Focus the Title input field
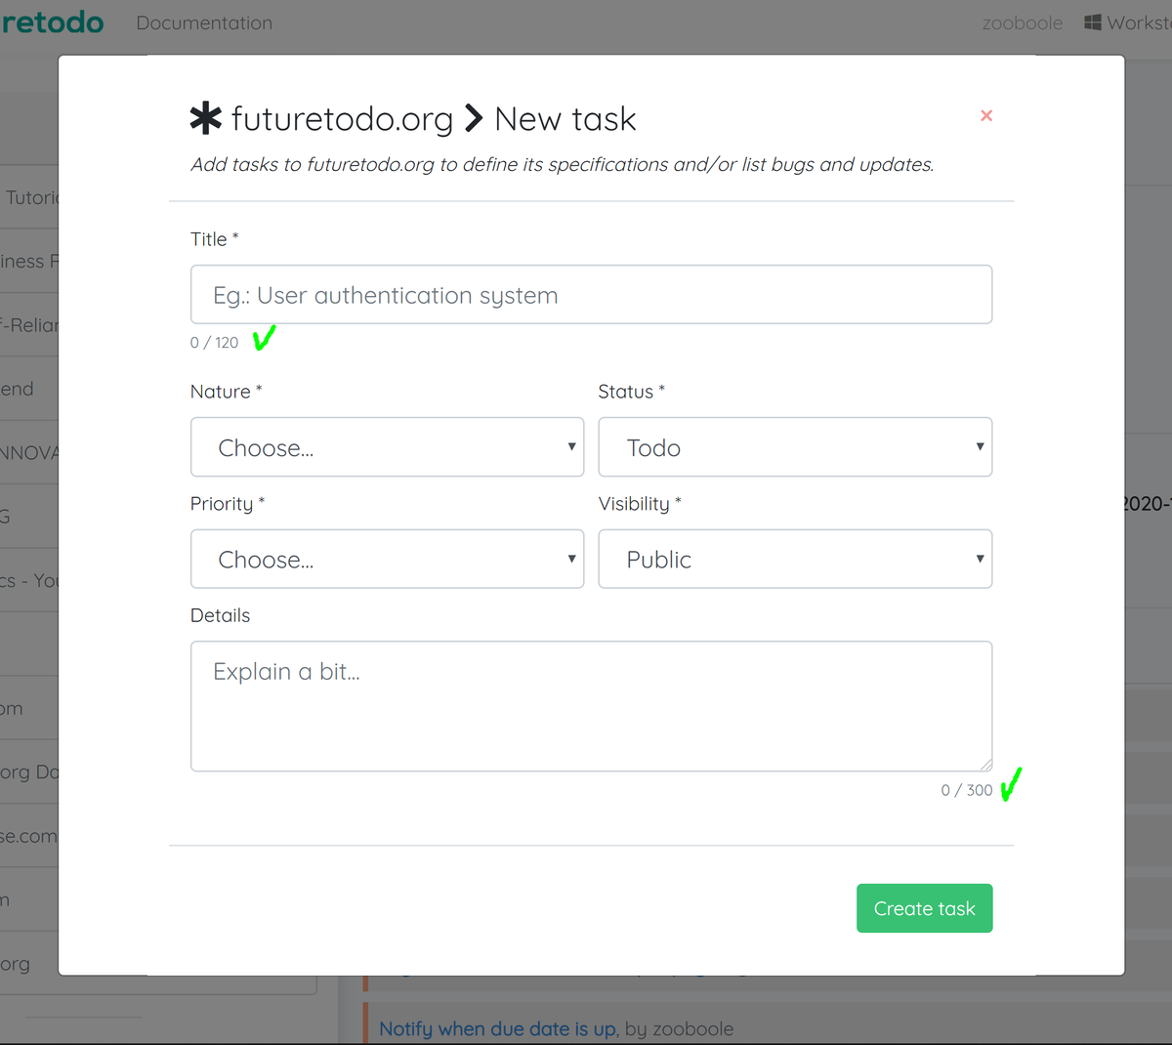The width and height of the screenshot is (1172, 1045). (x=591, y=294)
